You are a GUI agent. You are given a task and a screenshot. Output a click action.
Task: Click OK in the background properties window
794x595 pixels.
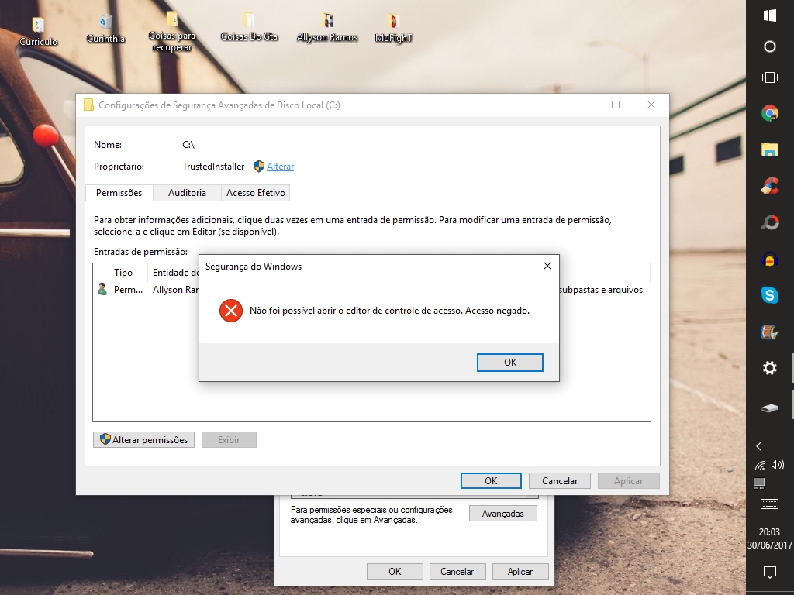395,571
